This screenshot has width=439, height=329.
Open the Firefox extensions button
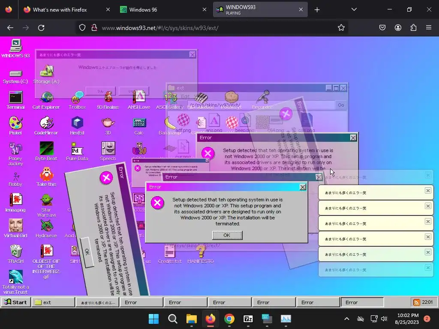(x=413, y=27)
